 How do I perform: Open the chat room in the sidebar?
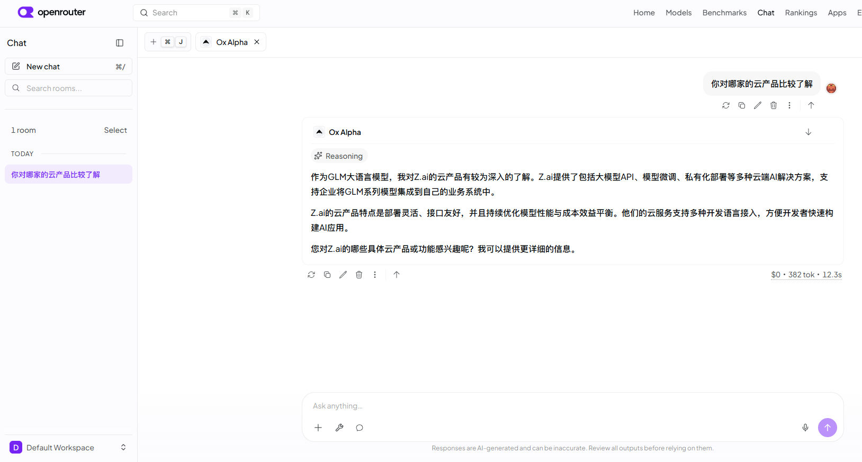click(68, 174)
